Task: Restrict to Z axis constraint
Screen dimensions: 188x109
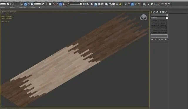Action: click(132, 4)
